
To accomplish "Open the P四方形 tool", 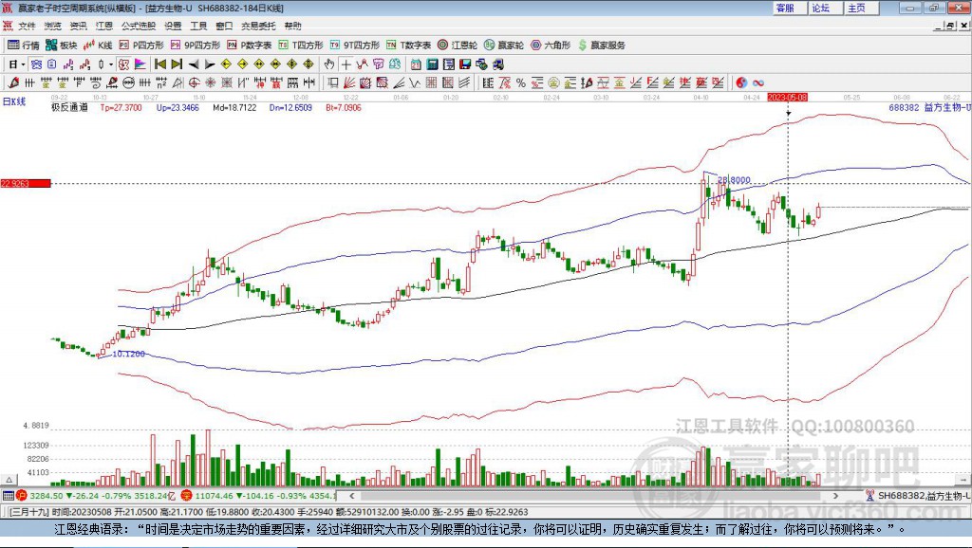I will point(142,46).
